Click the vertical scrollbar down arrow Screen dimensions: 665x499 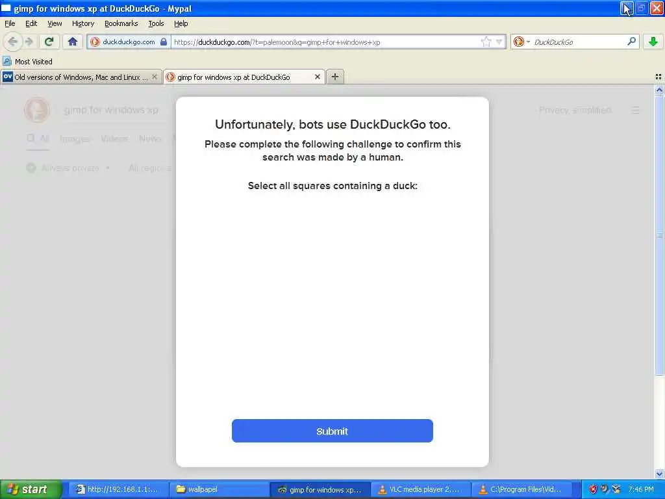pyautogui.click(x=659, y=474)
